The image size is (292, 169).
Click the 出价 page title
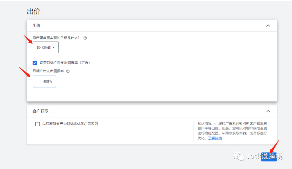(34, 11)
